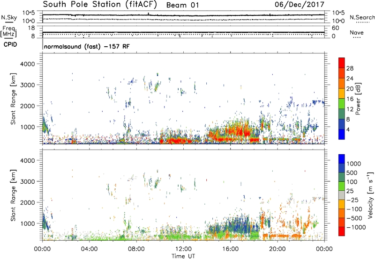Click "4000" on the power panel range axis

point(27,64)
